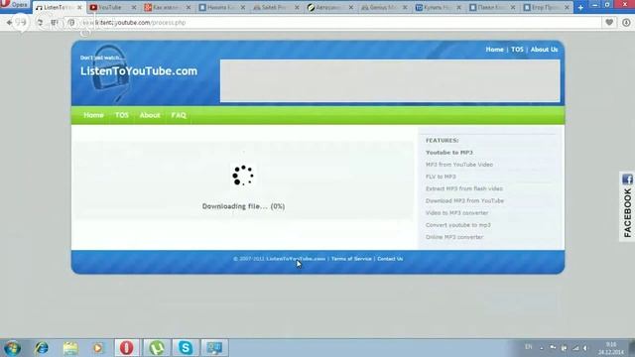Click the header advertisement banner
The width and height of the screenshot is (635, 357).
[x=390, y=81]
